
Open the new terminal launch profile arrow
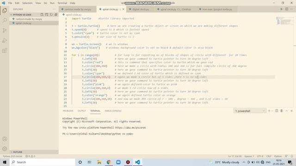(x=272, y=111)
